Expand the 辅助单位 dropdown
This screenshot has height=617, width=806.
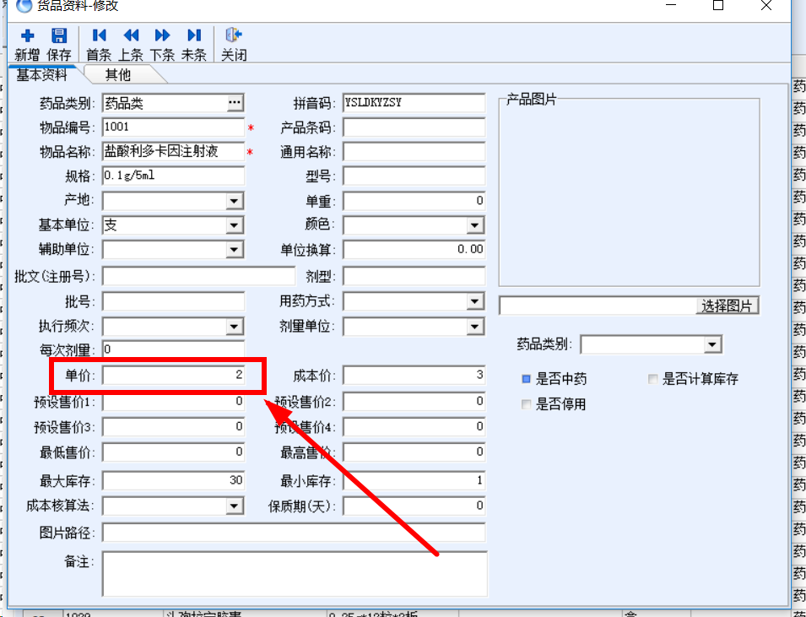tap(235, 250)
